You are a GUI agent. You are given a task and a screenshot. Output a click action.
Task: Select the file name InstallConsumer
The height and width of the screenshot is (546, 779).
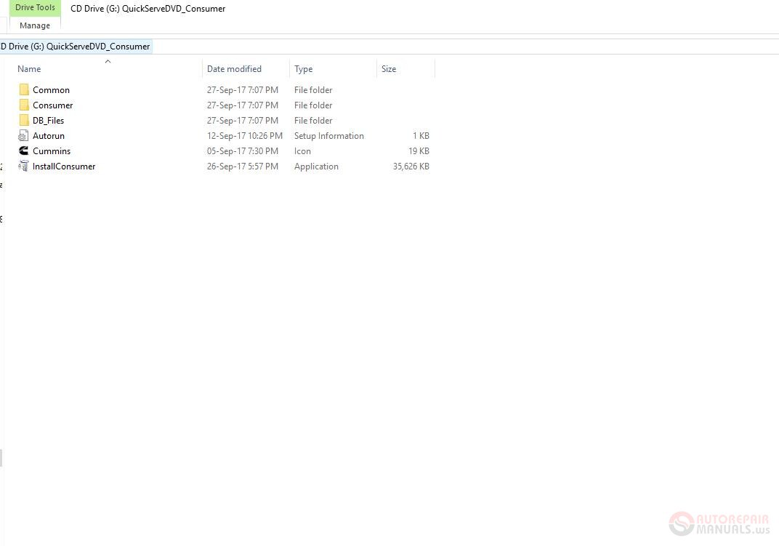(x=64, y=166)
